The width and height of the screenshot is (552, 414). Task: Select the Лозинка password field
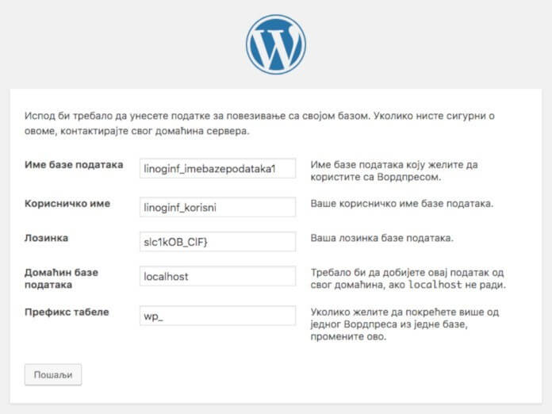pos(217,241)
